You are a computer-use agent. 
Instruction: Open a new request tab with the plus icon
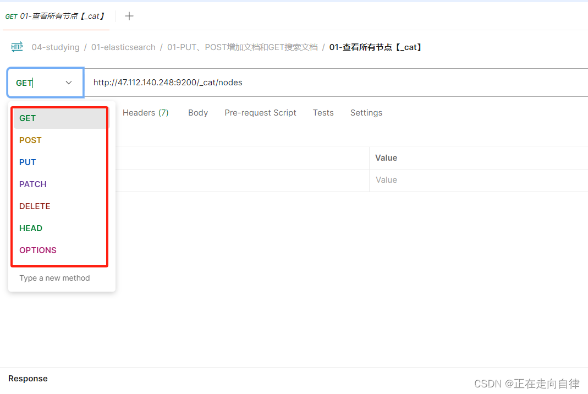click(129, 16)
